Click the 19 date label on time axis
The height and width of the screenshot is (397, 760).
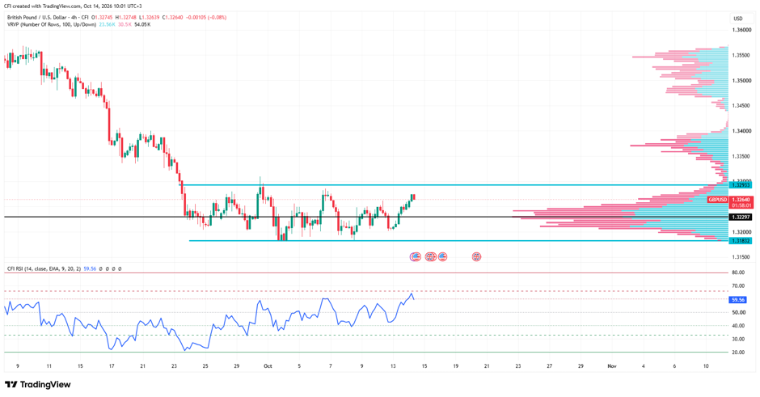[x=456, y=366]
